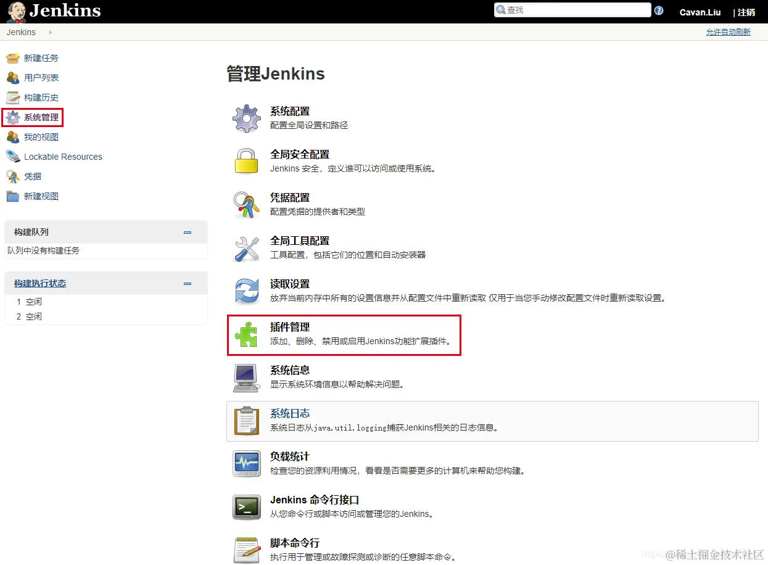Click the 插件管理 green puzzle piece icon
768x565 pixels.
[247, 334]
